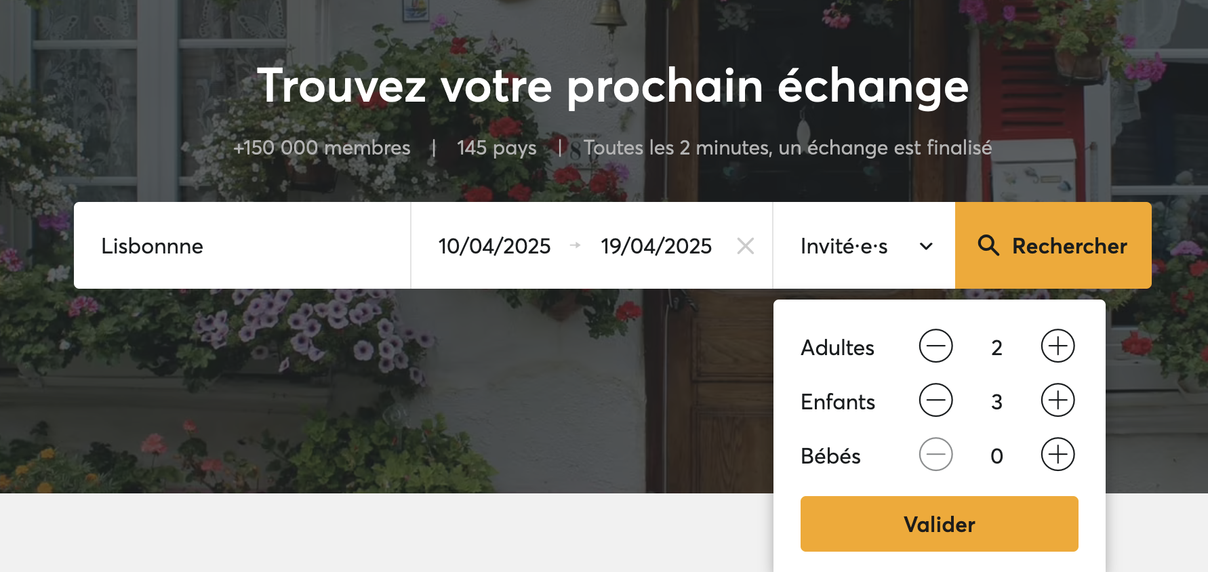Click the +150 000 membres text
Screen dimensions: 1208x572
click(322, 148)
